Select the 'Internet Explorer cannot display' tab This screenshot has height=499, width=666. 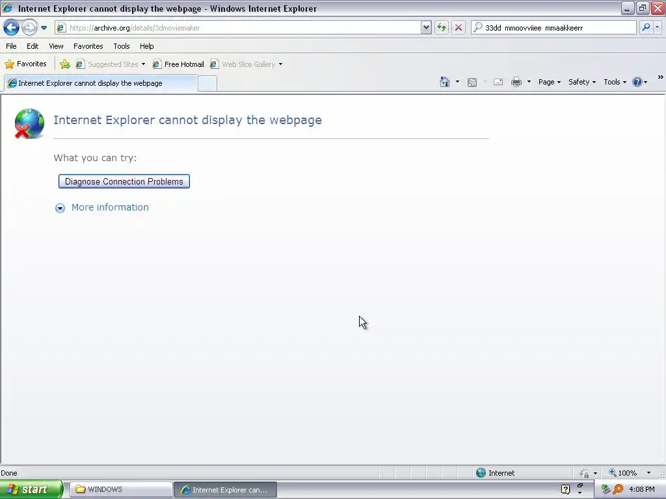coord(101,83)
